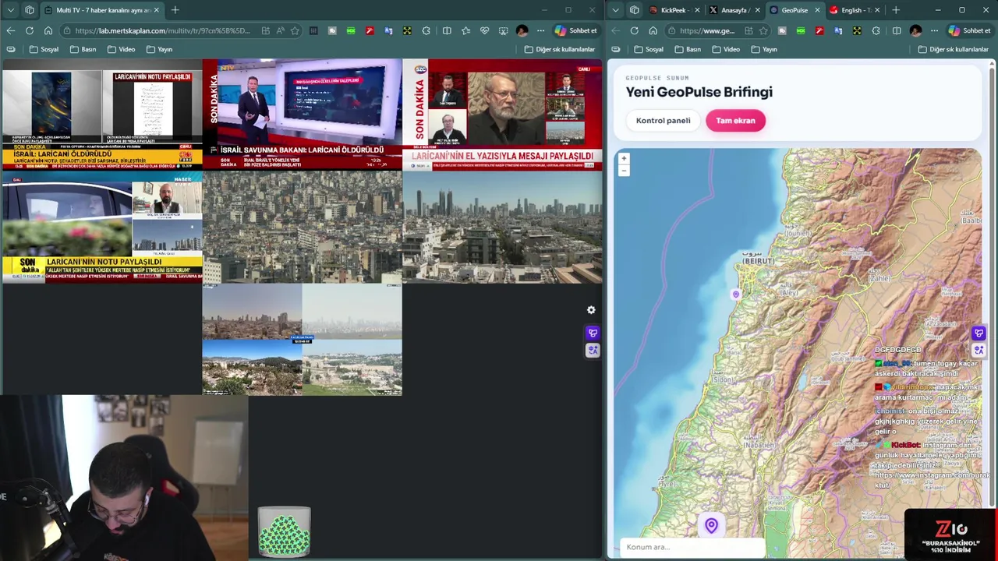998x561 pixels.
Task: Click translate extension icon in Multi TV toolbar
Action: pos(388,30)
